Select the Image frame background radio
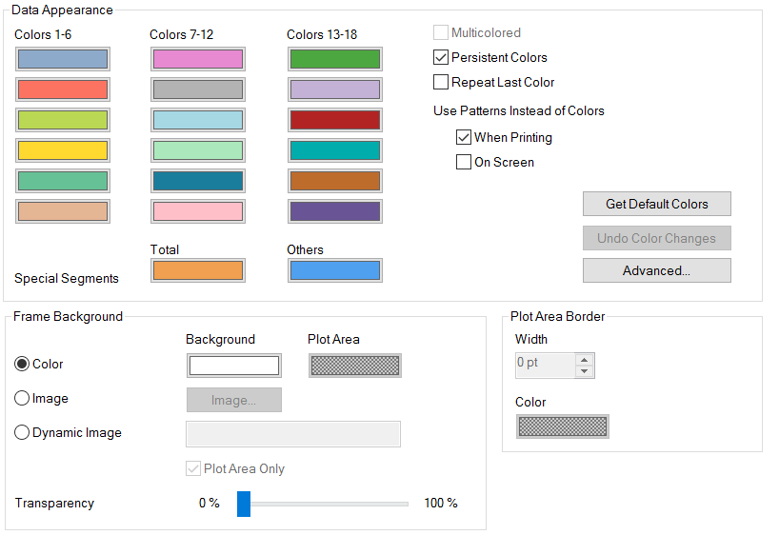Viewport: 779px width, 555px height. [22, 399]
